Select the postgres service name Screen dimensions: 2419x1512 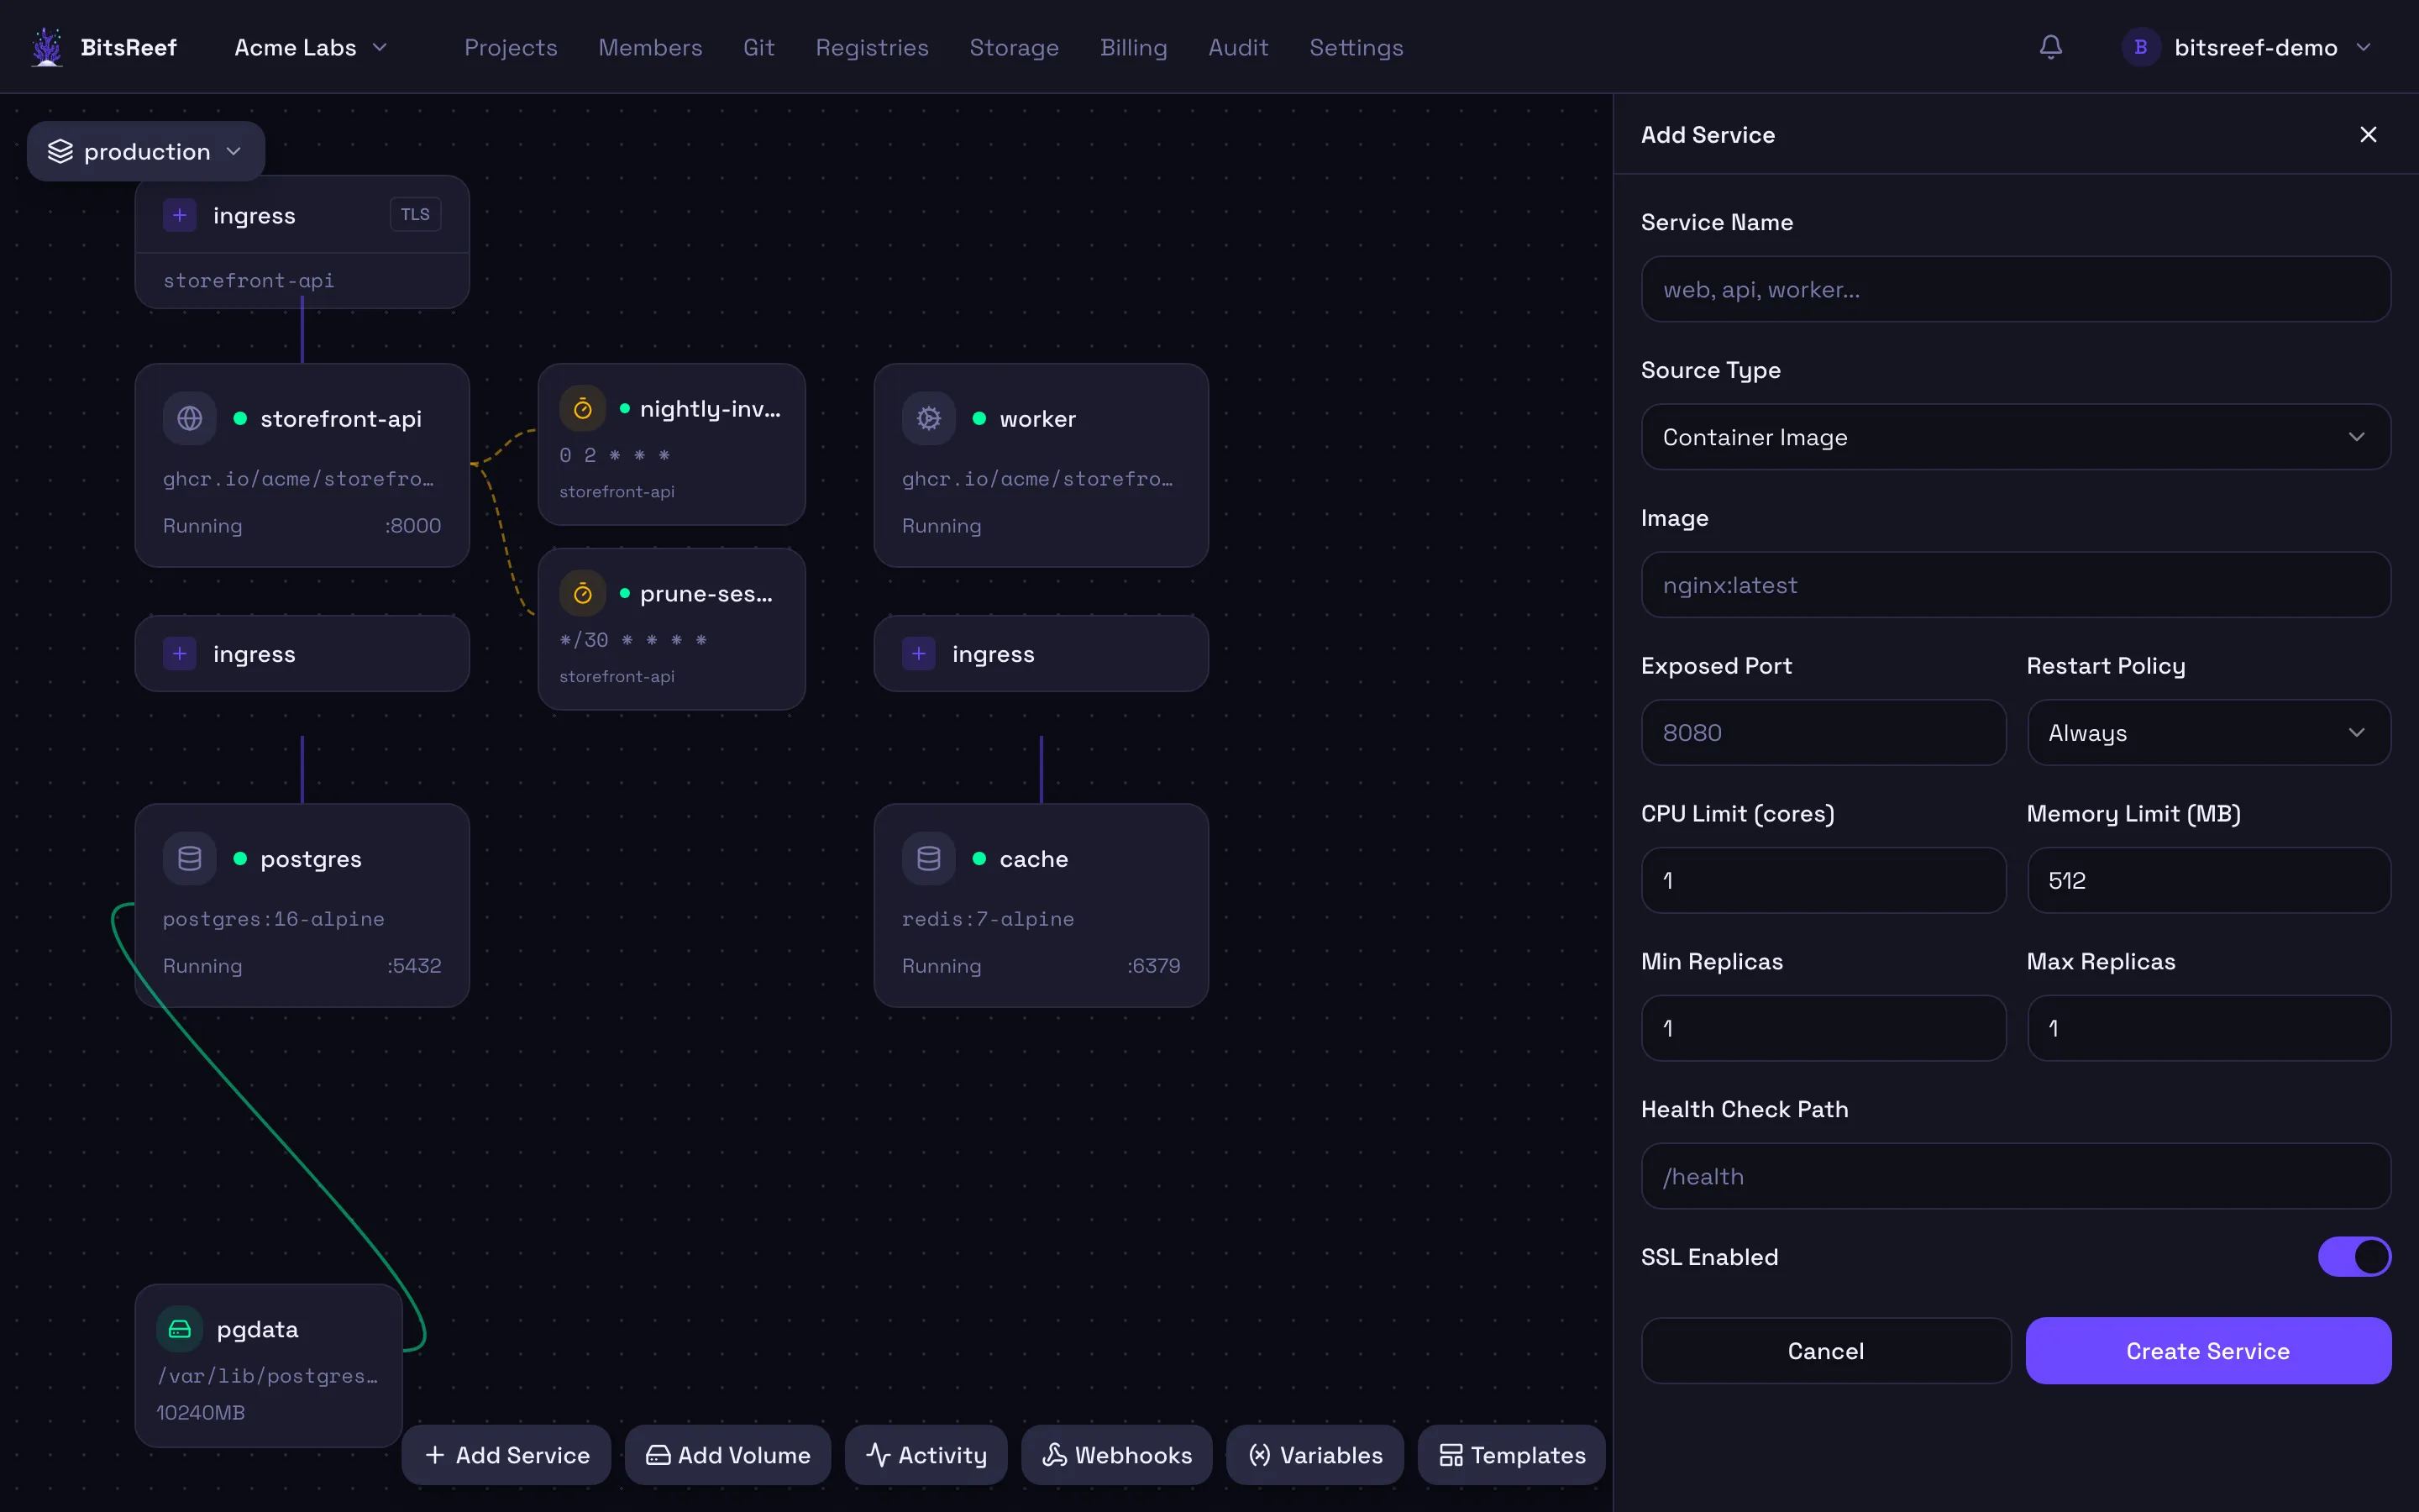[x=311, y=859]
